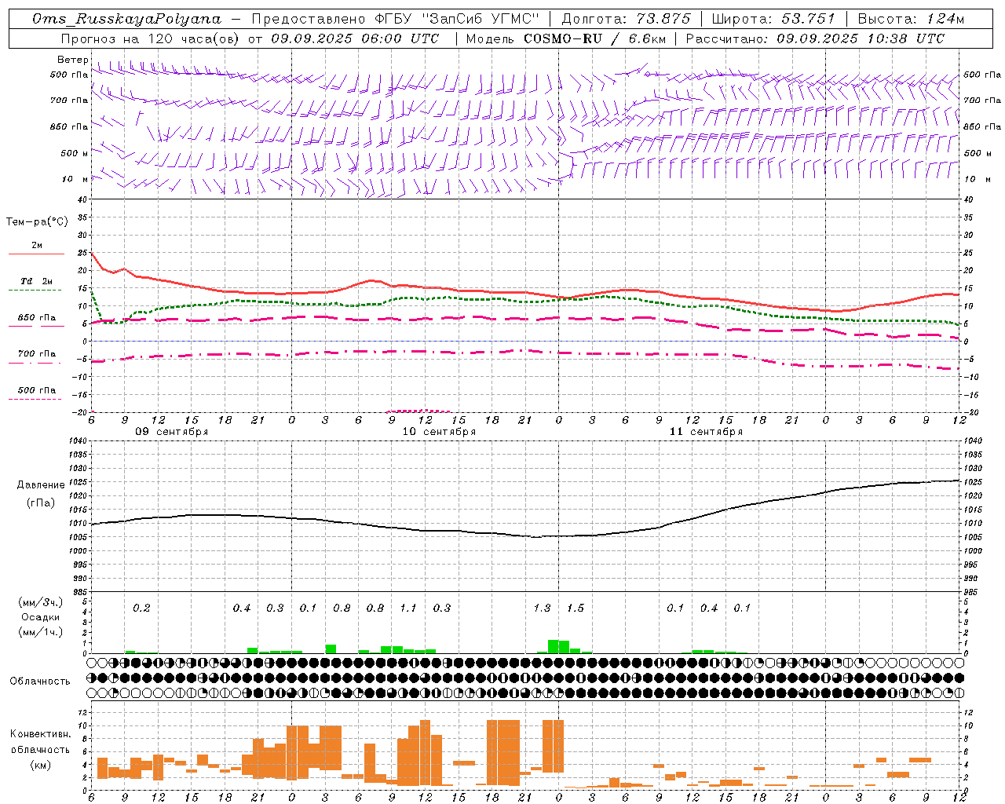Click the (км) unit label

(40, 765)
